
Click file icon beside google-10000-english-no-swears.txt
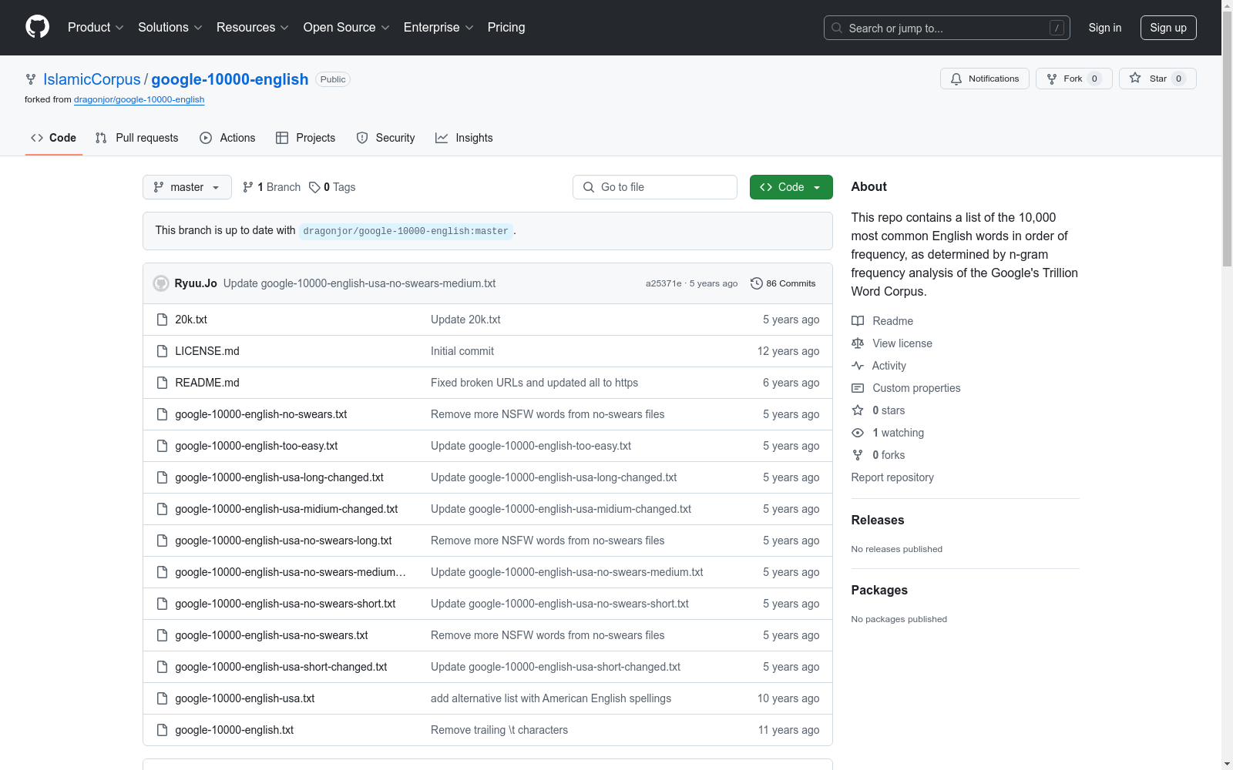(x=162, y=414)
